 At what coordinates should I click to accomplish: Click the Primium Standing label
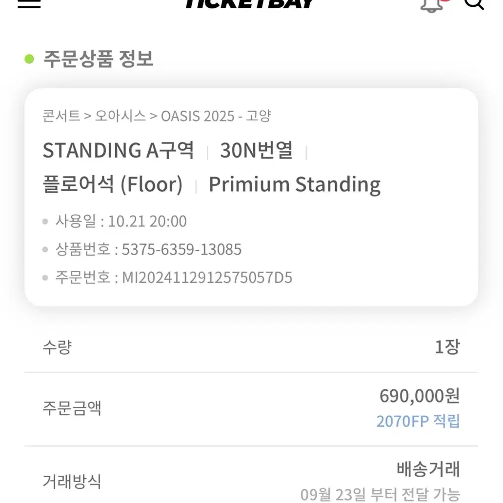click(295, 184)
